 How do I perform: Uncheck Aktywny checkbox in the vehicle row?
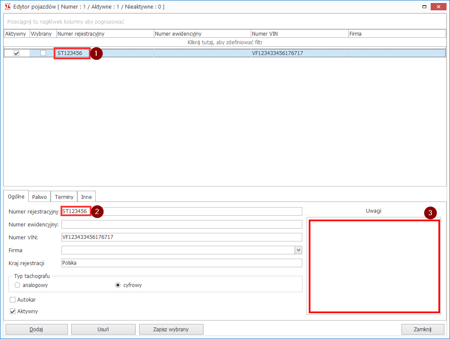(17, 53)
